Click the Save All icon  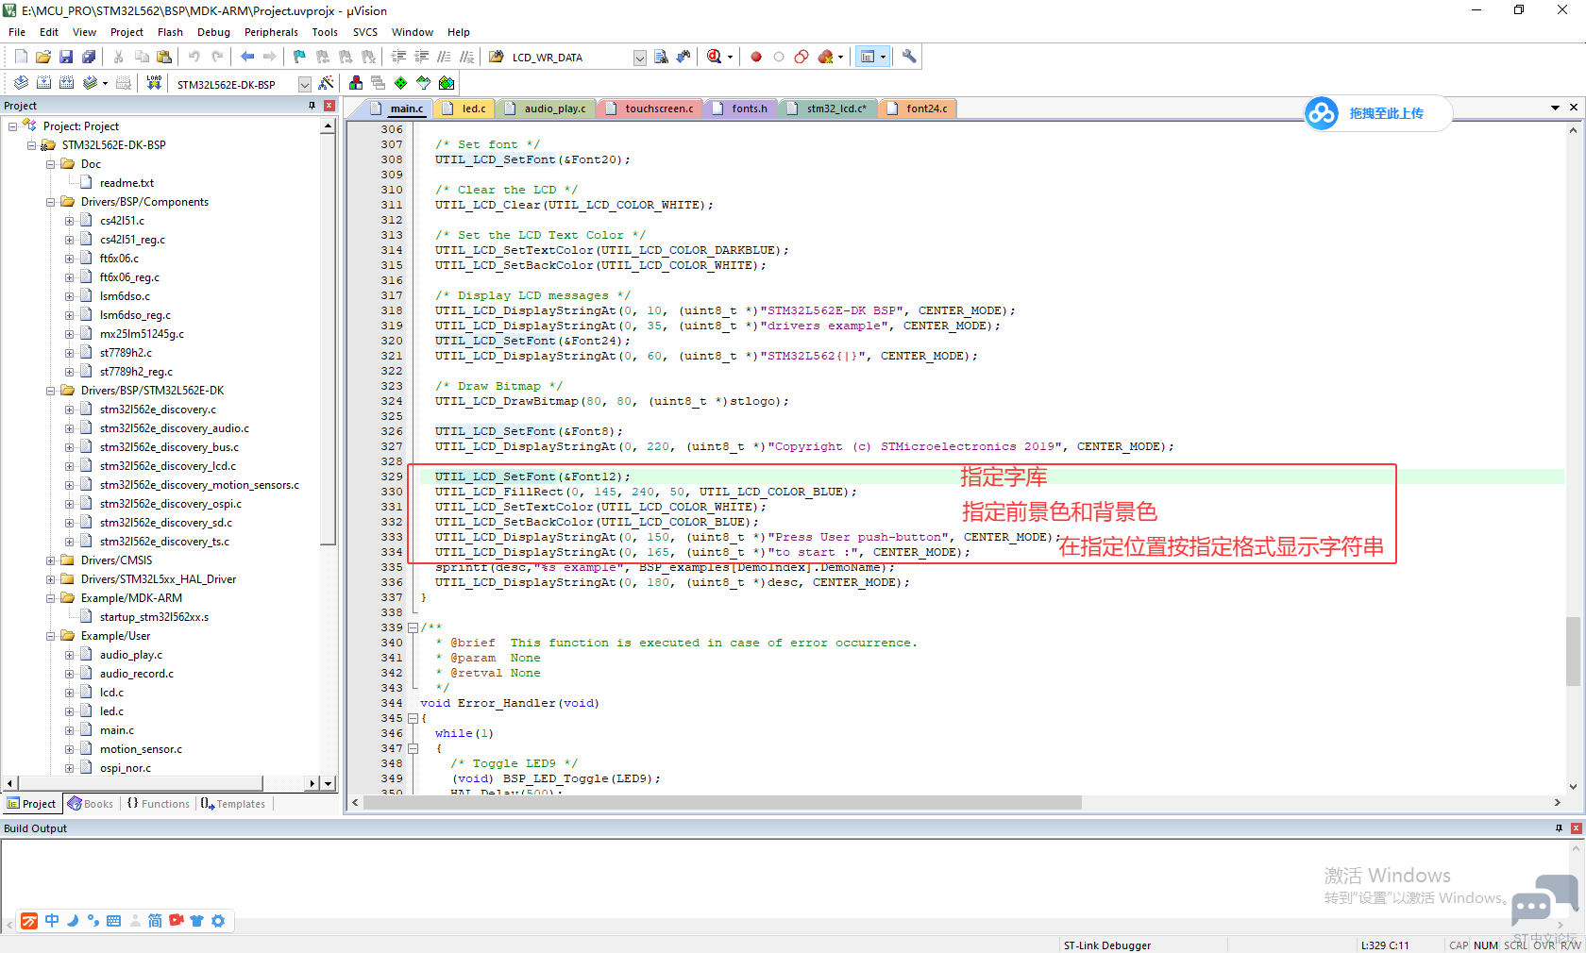pos(89,57)
